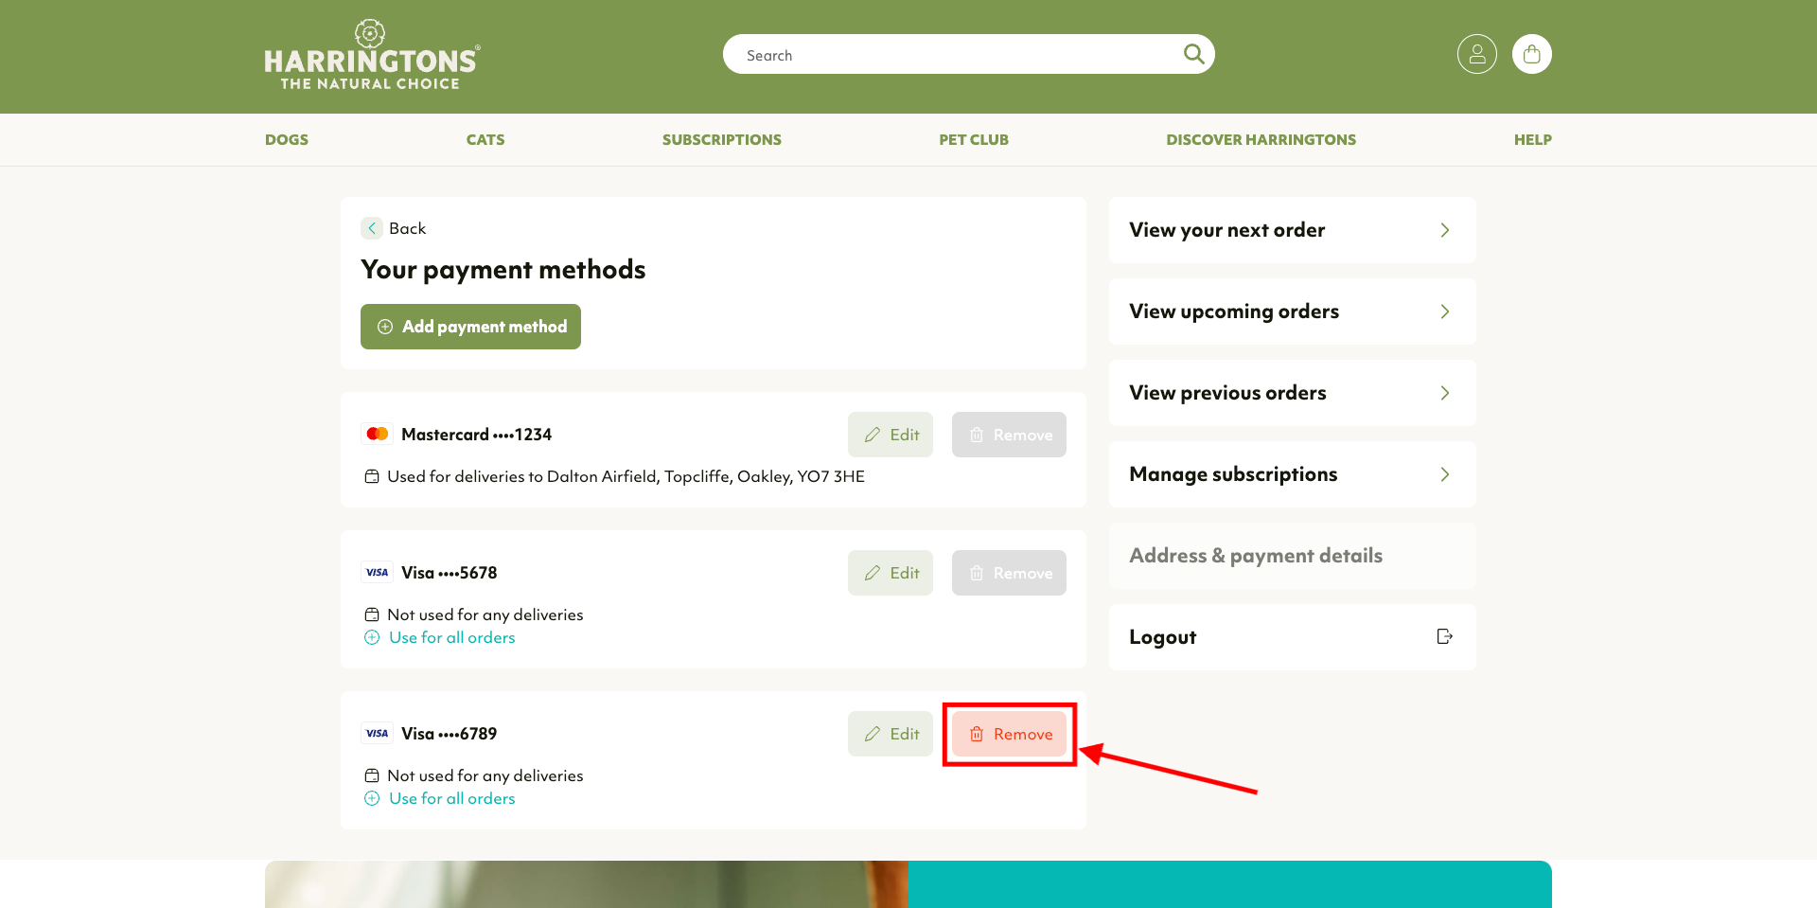The height and width of the screenshot is (908, 1817).
Task: Click plus icon for Visa 5678 orders
Action: coord(372,637)
